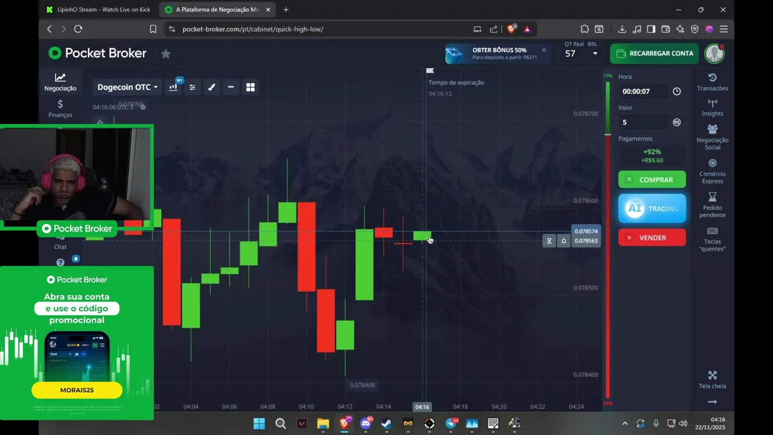The width and height of the screenshot is (773, 435).
Task: Click the R$ currency icon in Valor field
Action: [676, 122]
